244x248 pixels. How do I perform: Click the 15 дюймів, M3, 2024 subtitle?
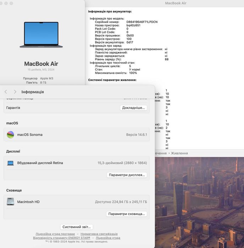tap(41, 69)
